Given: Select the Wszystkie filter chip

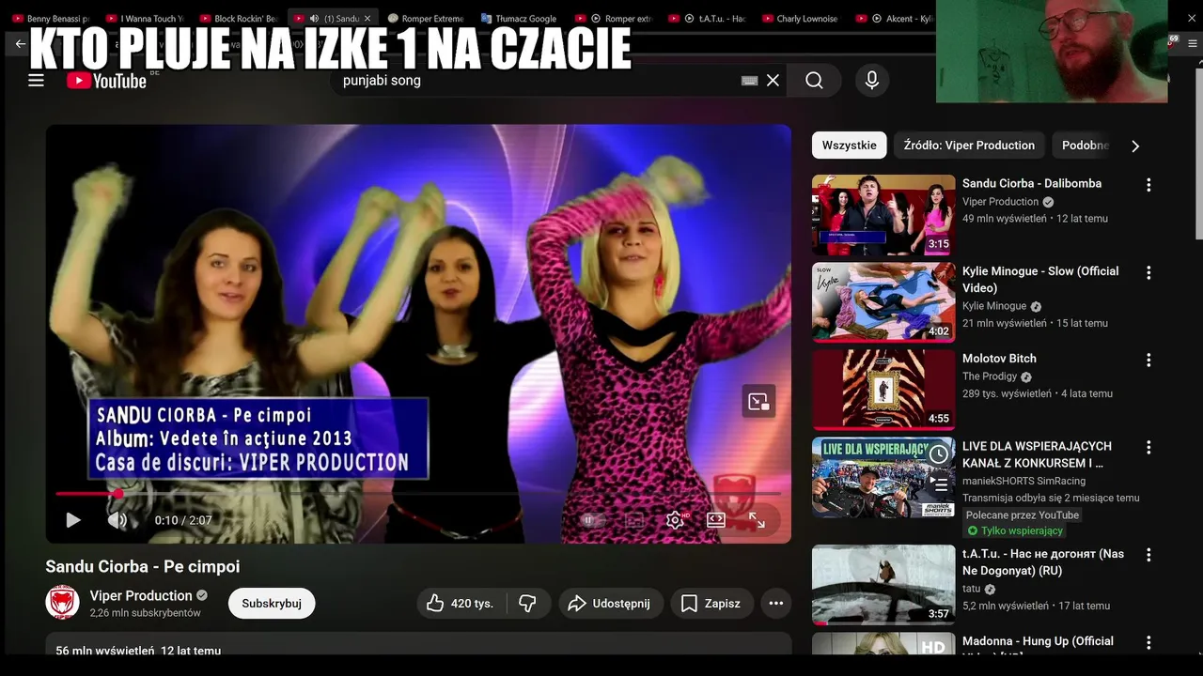Looking at the screenshot, I should coord(849,146).
